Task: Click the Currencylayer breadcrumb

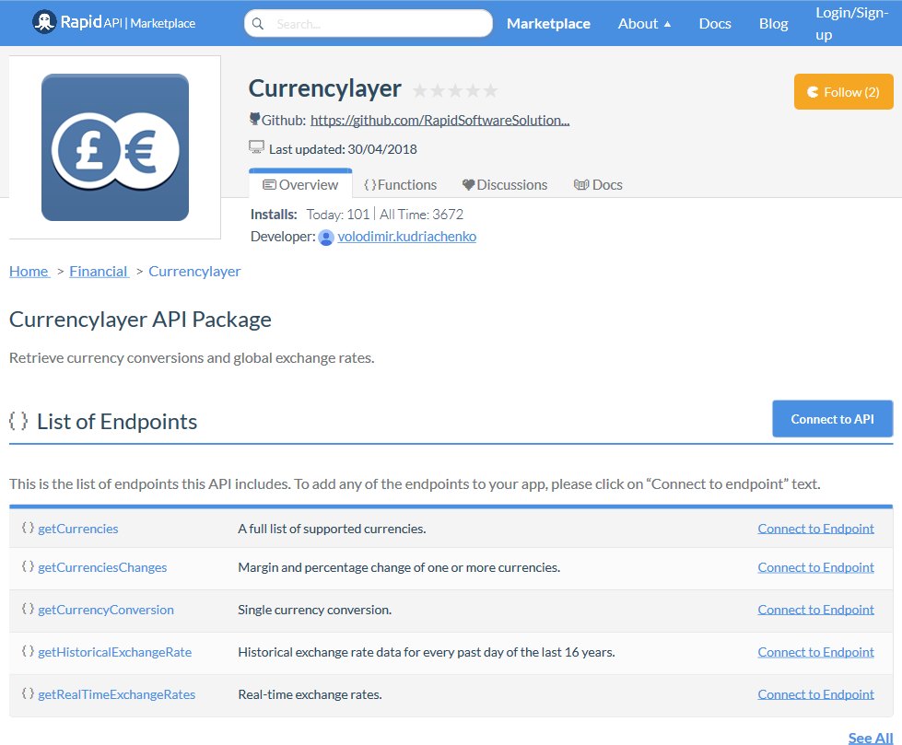Action: click(x=194, y=272)
